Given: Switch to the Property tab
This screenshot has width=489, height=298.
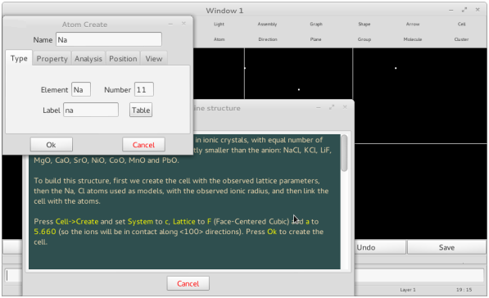Looking at the screenshot, I should [52, 59].
